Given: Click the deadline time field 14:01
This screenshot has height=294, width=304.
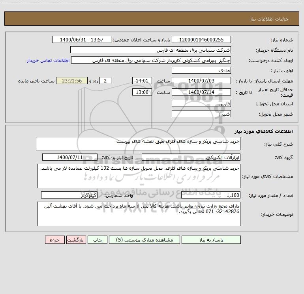Looking at the screenshot, I should tap(142, 81).
